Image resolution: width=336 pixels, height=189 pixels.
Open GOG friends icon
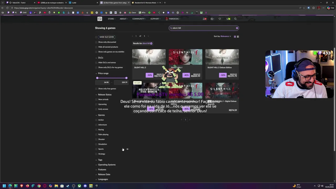pyautogui.click(x=212, y=19)
